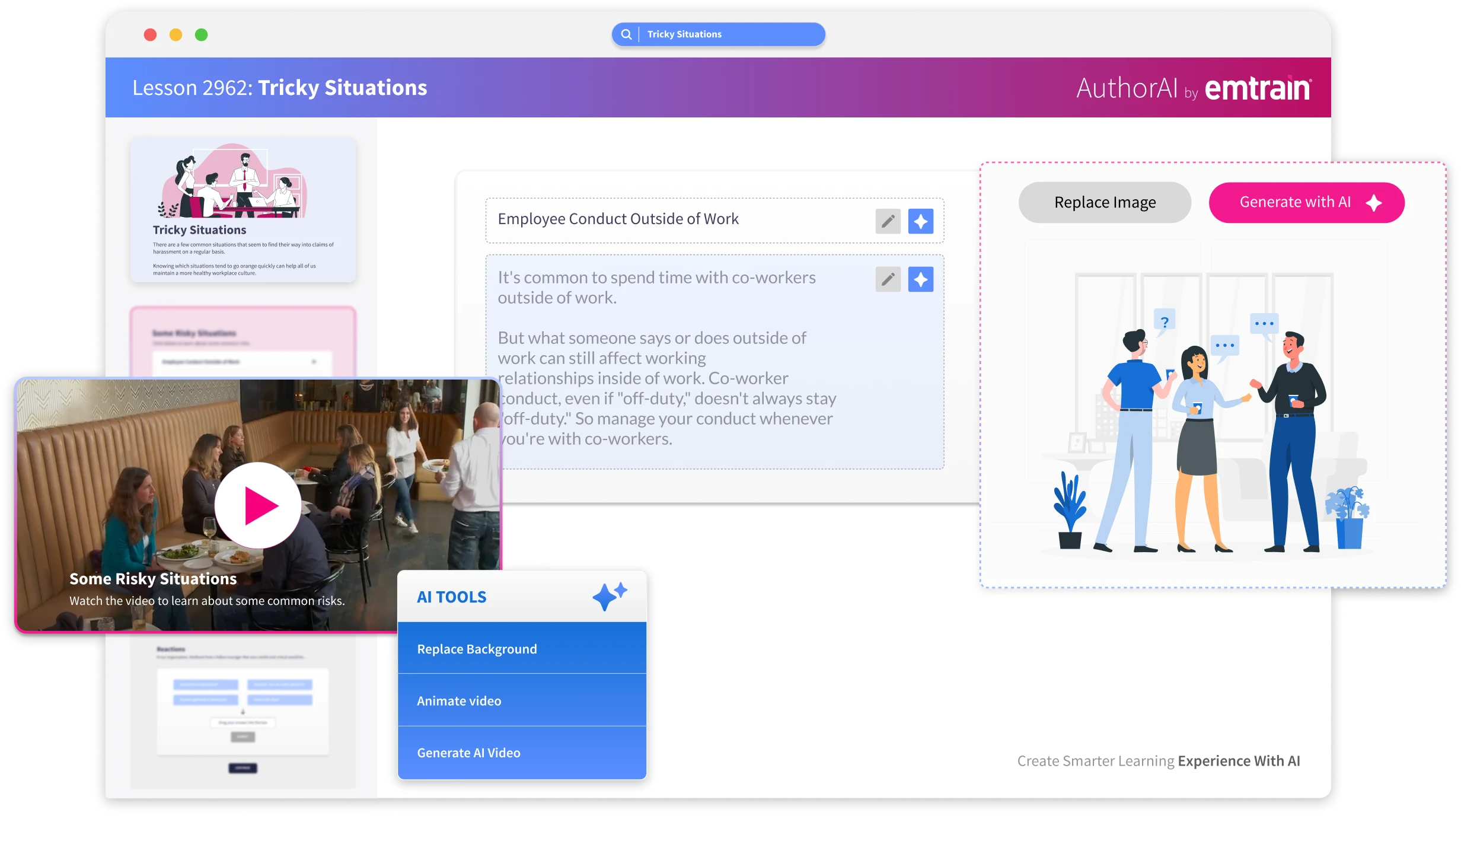Click the sparkle icon on Generate with AI
1461x851 pixels.
click(1374, 202)
